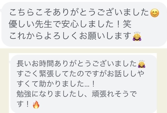Select the top message bubble tail
The height and width of the screenshot is (113, 167).
(x=1, y=10)
